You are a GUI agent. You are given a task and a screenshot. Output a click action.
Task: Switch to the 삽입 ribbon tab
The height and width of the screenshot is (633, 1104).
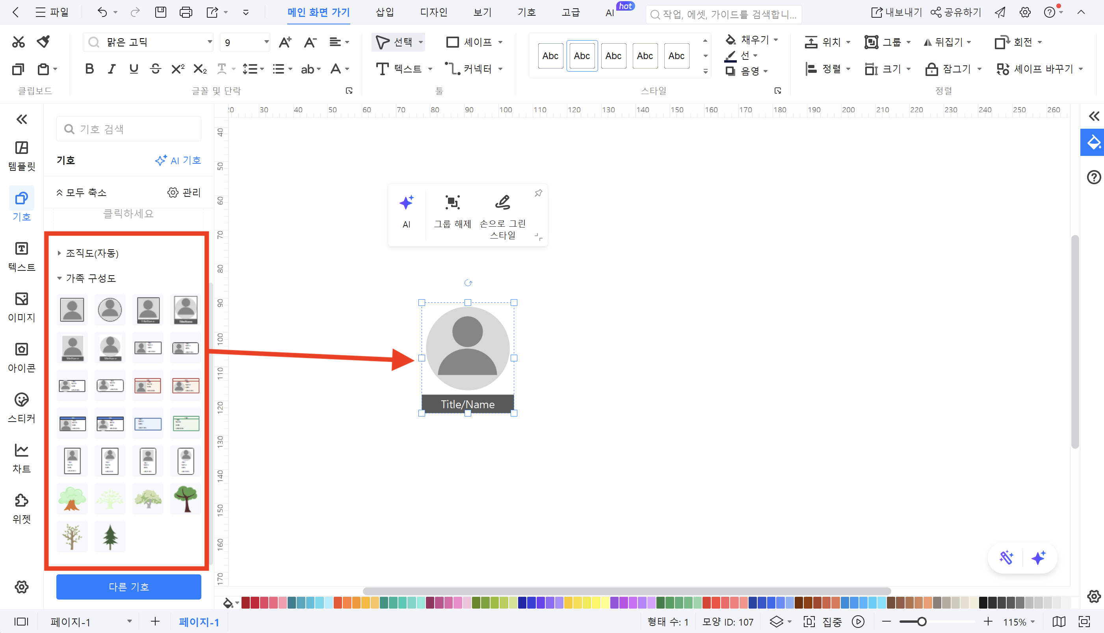pos(385,12)
